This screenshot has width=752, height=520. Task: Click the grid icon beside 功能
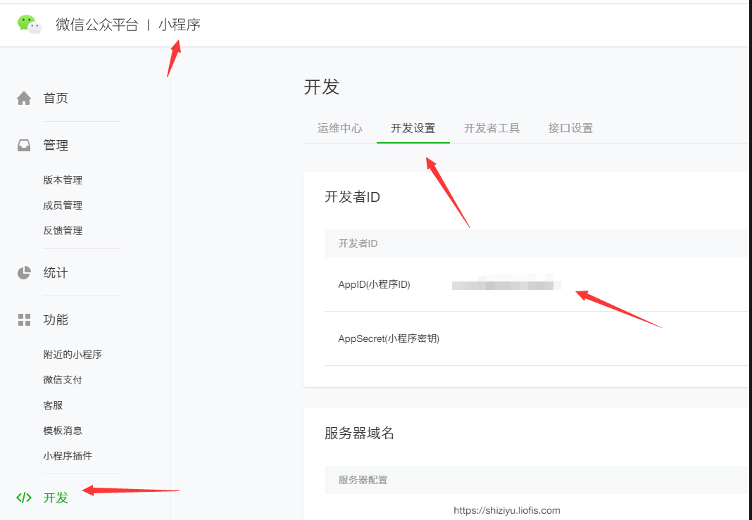tap(24, 319)
